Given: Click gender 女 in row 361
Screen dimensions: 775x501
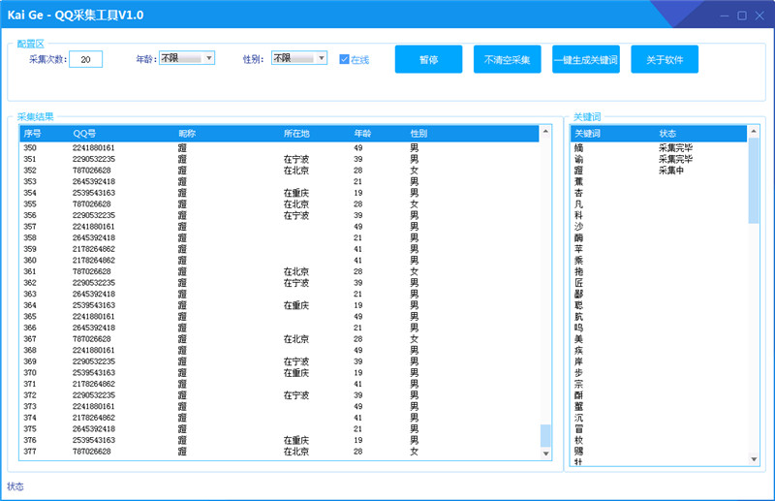Looking at the screenshot, I should pyautogui.click(x=415, y=271).
